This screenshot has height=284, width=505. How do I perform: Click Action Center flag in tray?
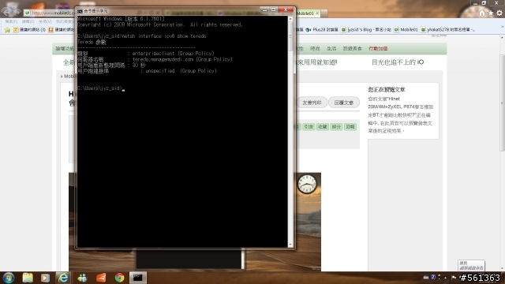(454, 278)
